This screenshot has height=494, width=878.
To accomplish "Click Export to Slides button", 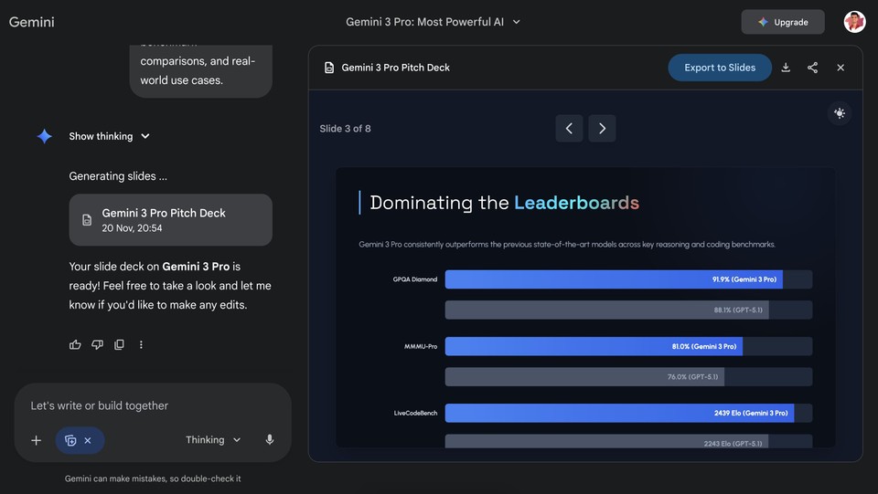I will (x=720, y=68).
